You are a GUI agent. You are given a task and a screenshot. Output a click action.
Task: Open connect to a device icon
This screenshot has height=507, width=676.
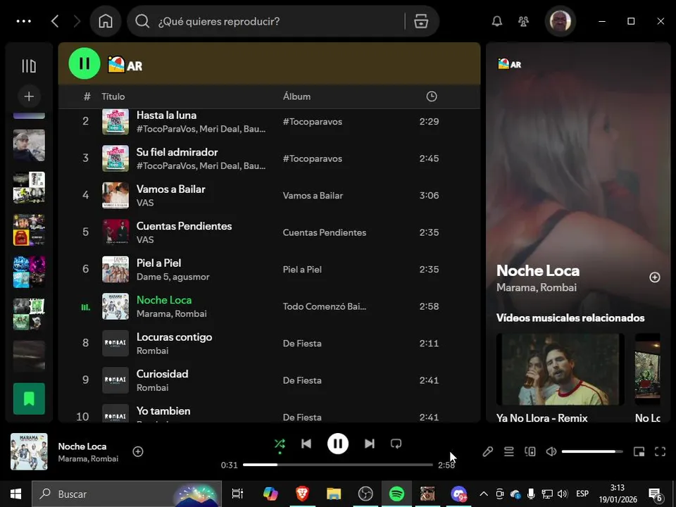(530, 451)
